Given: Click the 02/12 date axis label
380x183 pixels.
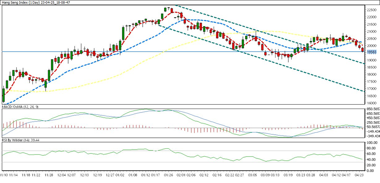Looking at the screenshot, I should pos(204,174).
